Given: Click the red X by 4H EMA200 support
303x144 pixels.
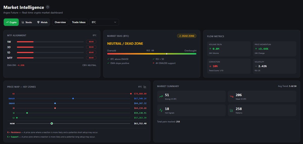Looking at the screenshot, I should [154, 63].
